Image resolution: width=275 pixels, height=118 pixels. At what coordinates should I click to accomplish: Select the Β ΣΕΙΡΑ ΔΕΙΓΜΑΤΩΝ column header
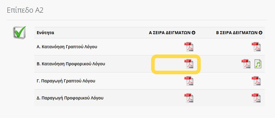point(237,33)
